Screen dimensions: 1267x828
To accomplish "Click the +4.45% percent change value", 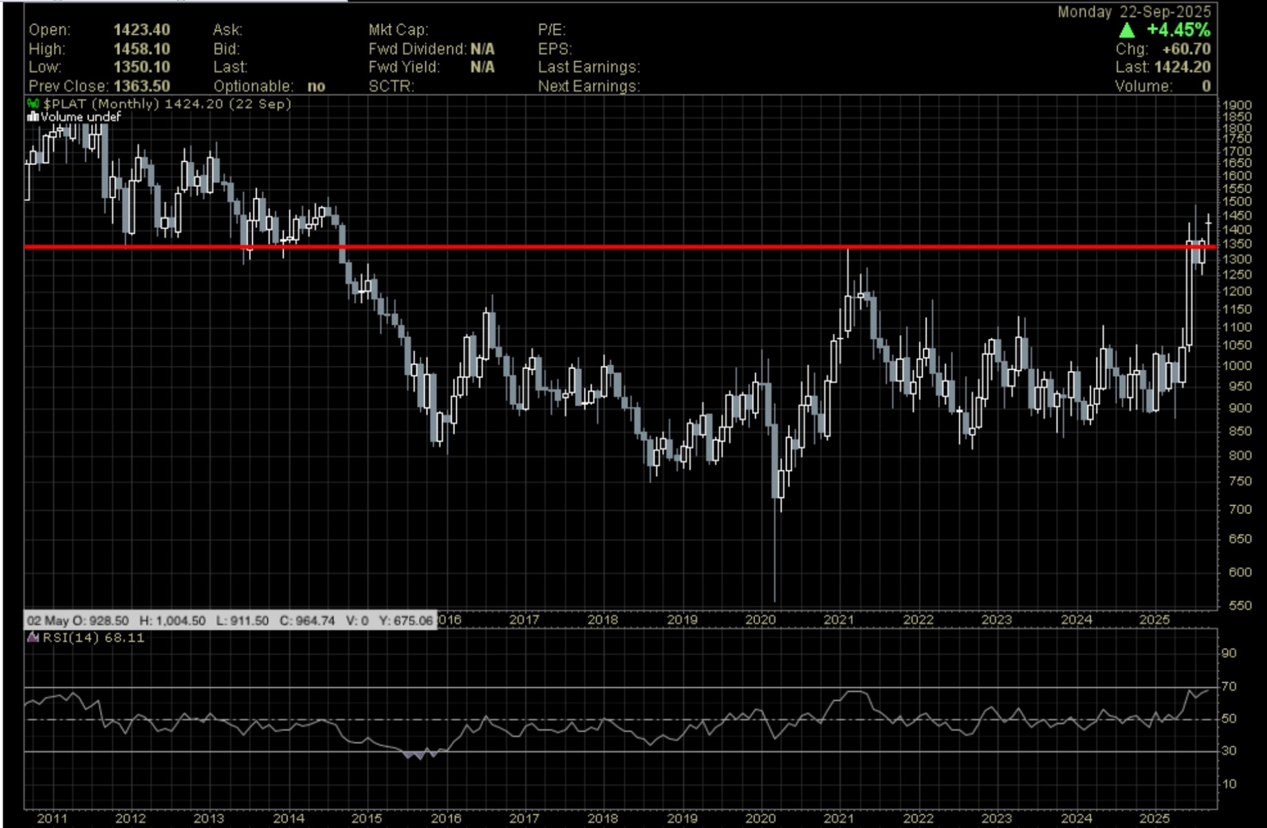I will (x=1178, y=30).
